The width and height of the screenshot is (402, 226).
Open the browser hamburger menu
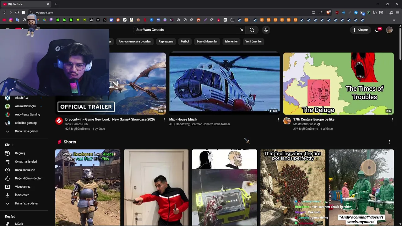[x=397, y=13]
